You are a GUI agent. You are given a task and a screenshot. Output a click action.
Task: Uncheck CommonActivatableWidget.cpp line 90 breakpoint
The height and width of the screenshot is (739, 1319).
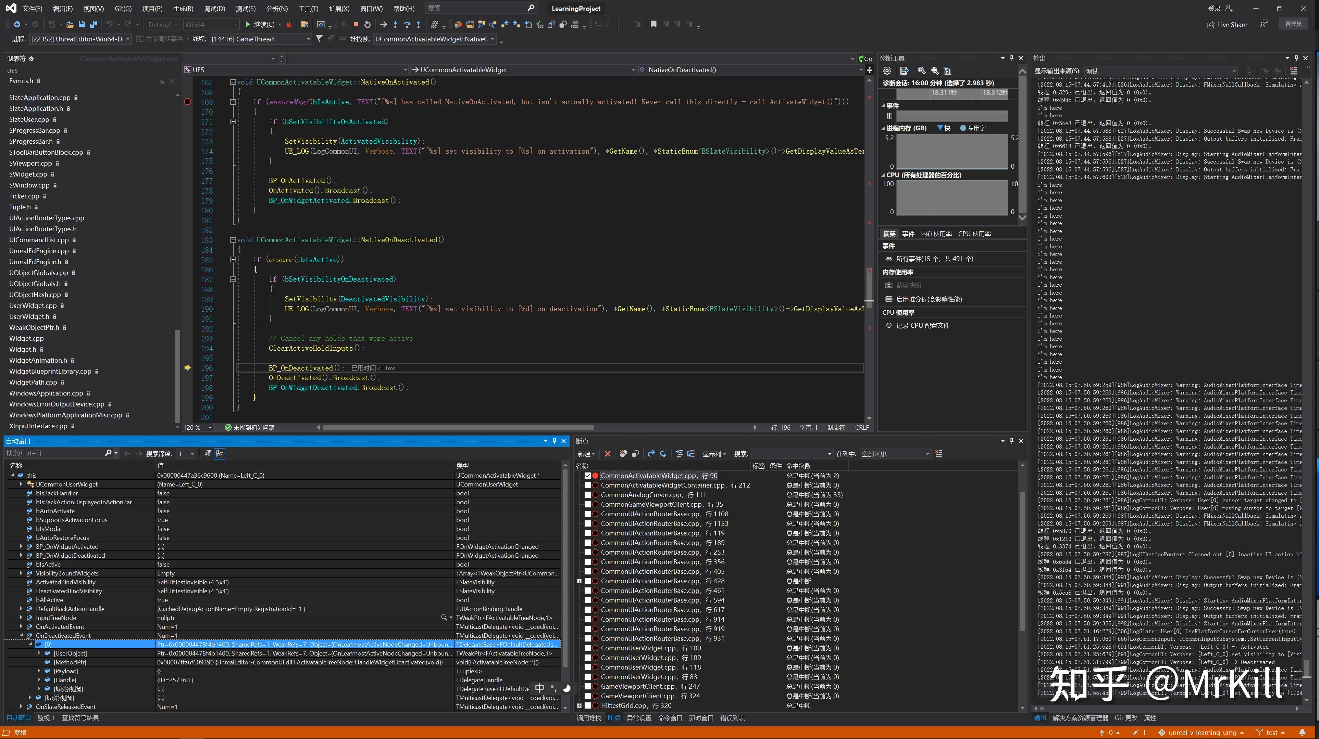[587, 476]
